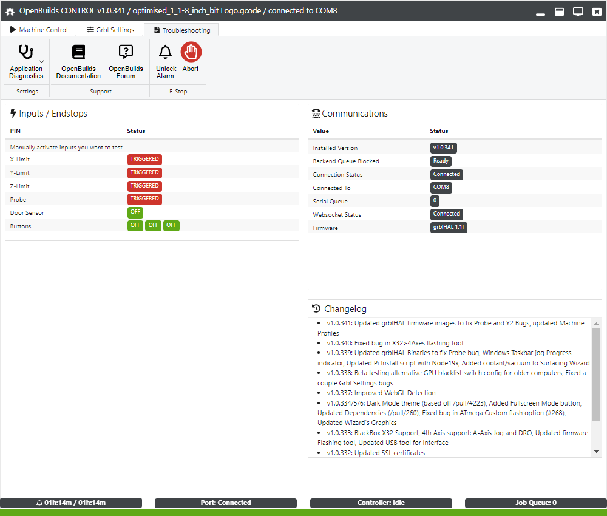
Task: Open Application Diagnostics
Action: click(x=25, y=61)
